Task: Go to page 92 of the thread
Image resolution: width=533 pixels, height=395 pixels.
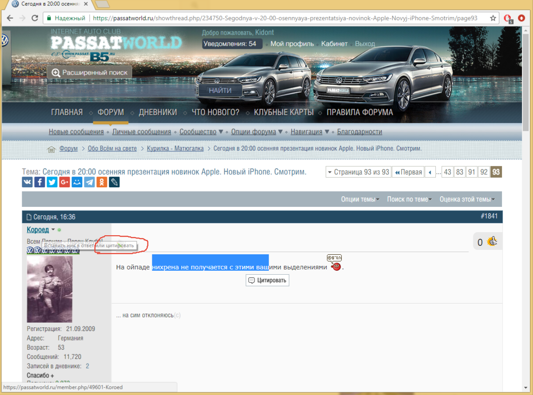Action: pyautogui.click(x=484, y=172)
